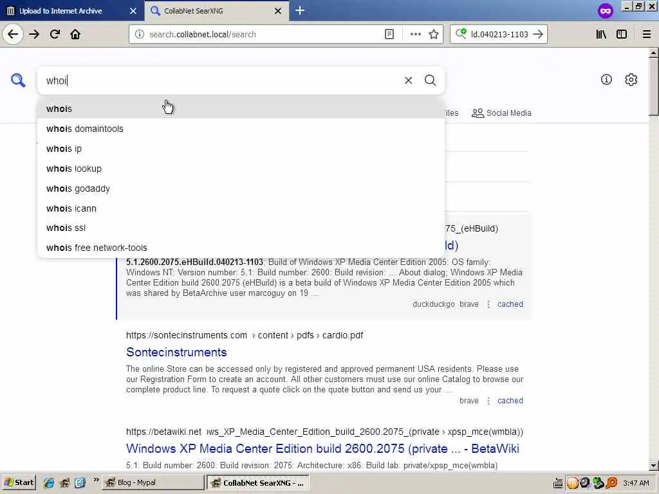Submit browser search bar with arrow

(538, 35)
